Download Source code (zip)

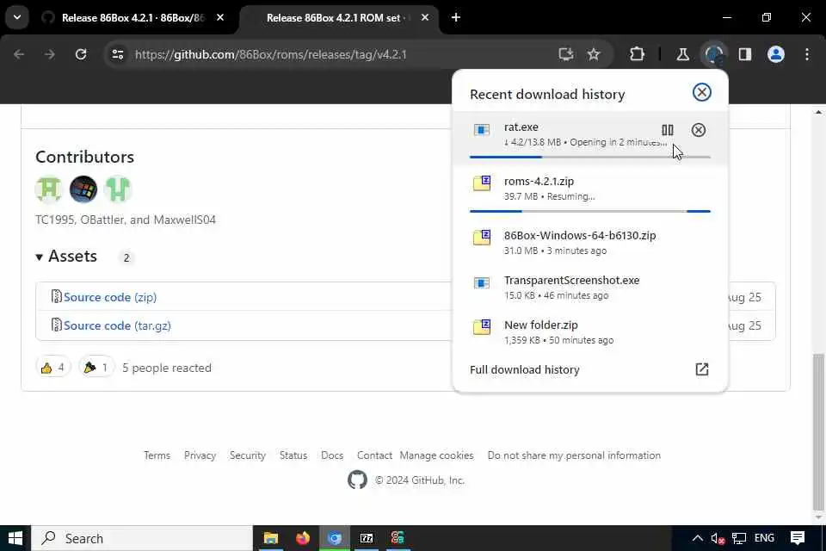pyautogui.click(x=110, y=297)
